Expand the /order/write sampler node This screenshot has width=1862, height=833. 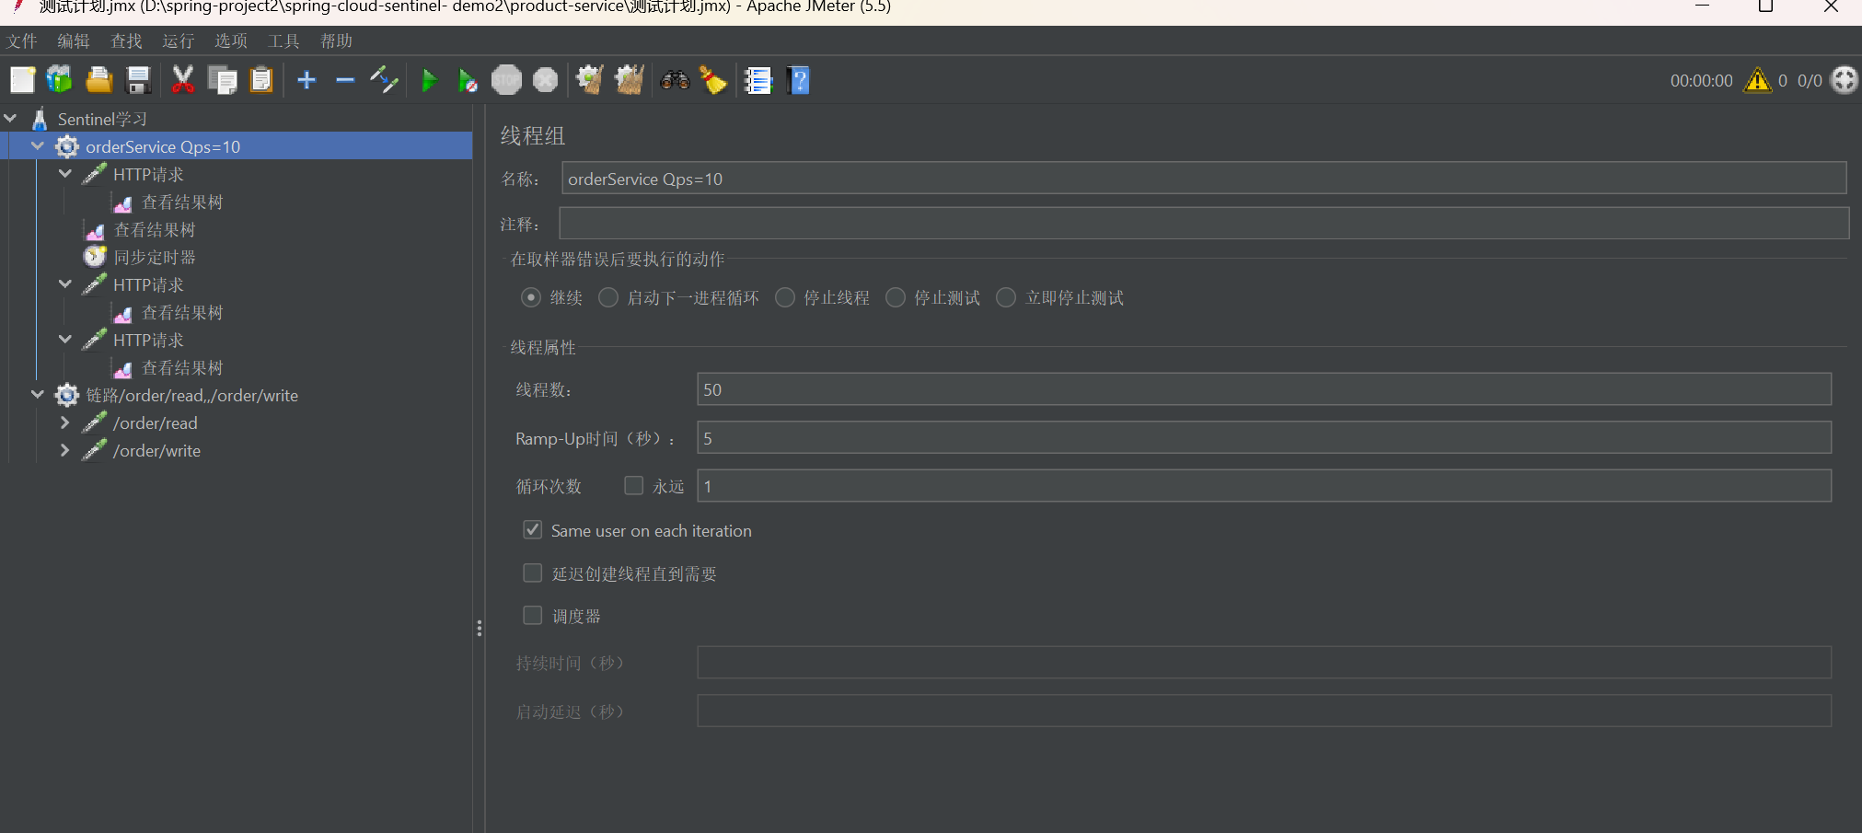(64, 450)
